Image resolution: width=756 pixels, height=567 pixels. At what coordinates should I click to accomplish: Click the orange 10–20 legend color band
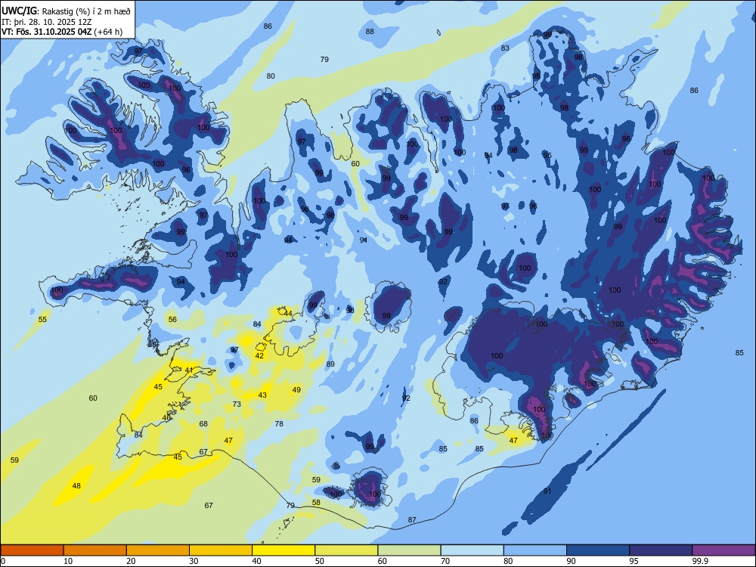[95, 550]
